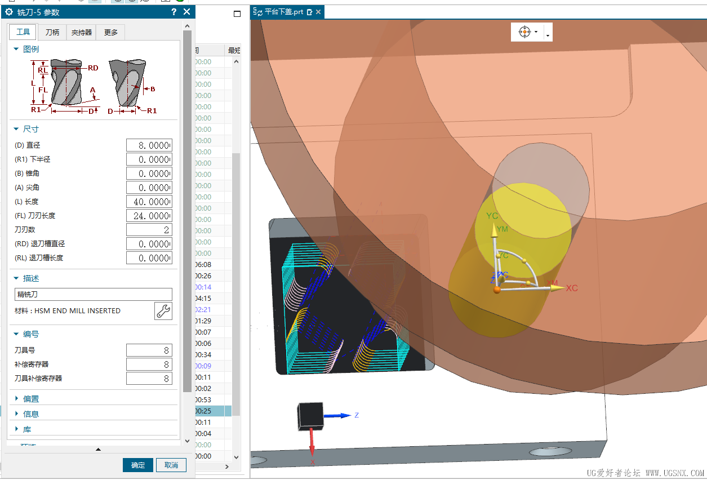Image resolution: width=707 pixels, height=480 pixels.
Task: Open the floating toolbar options arrow
Action: pos(548,35)
